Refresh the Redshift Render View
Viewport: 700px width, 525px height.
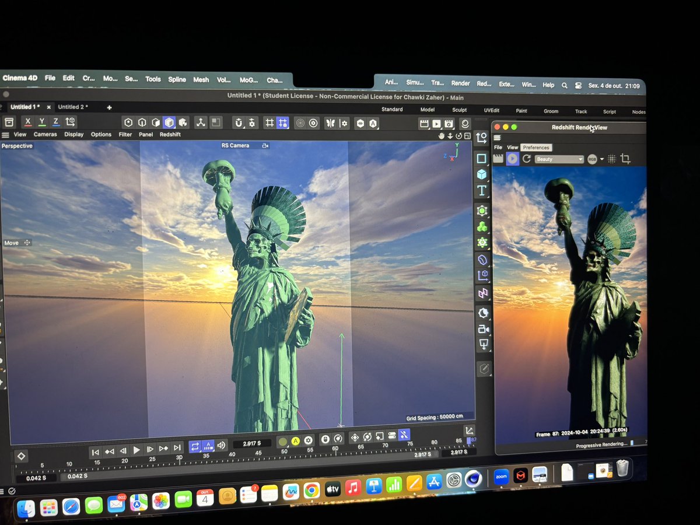tap(526, 159)
